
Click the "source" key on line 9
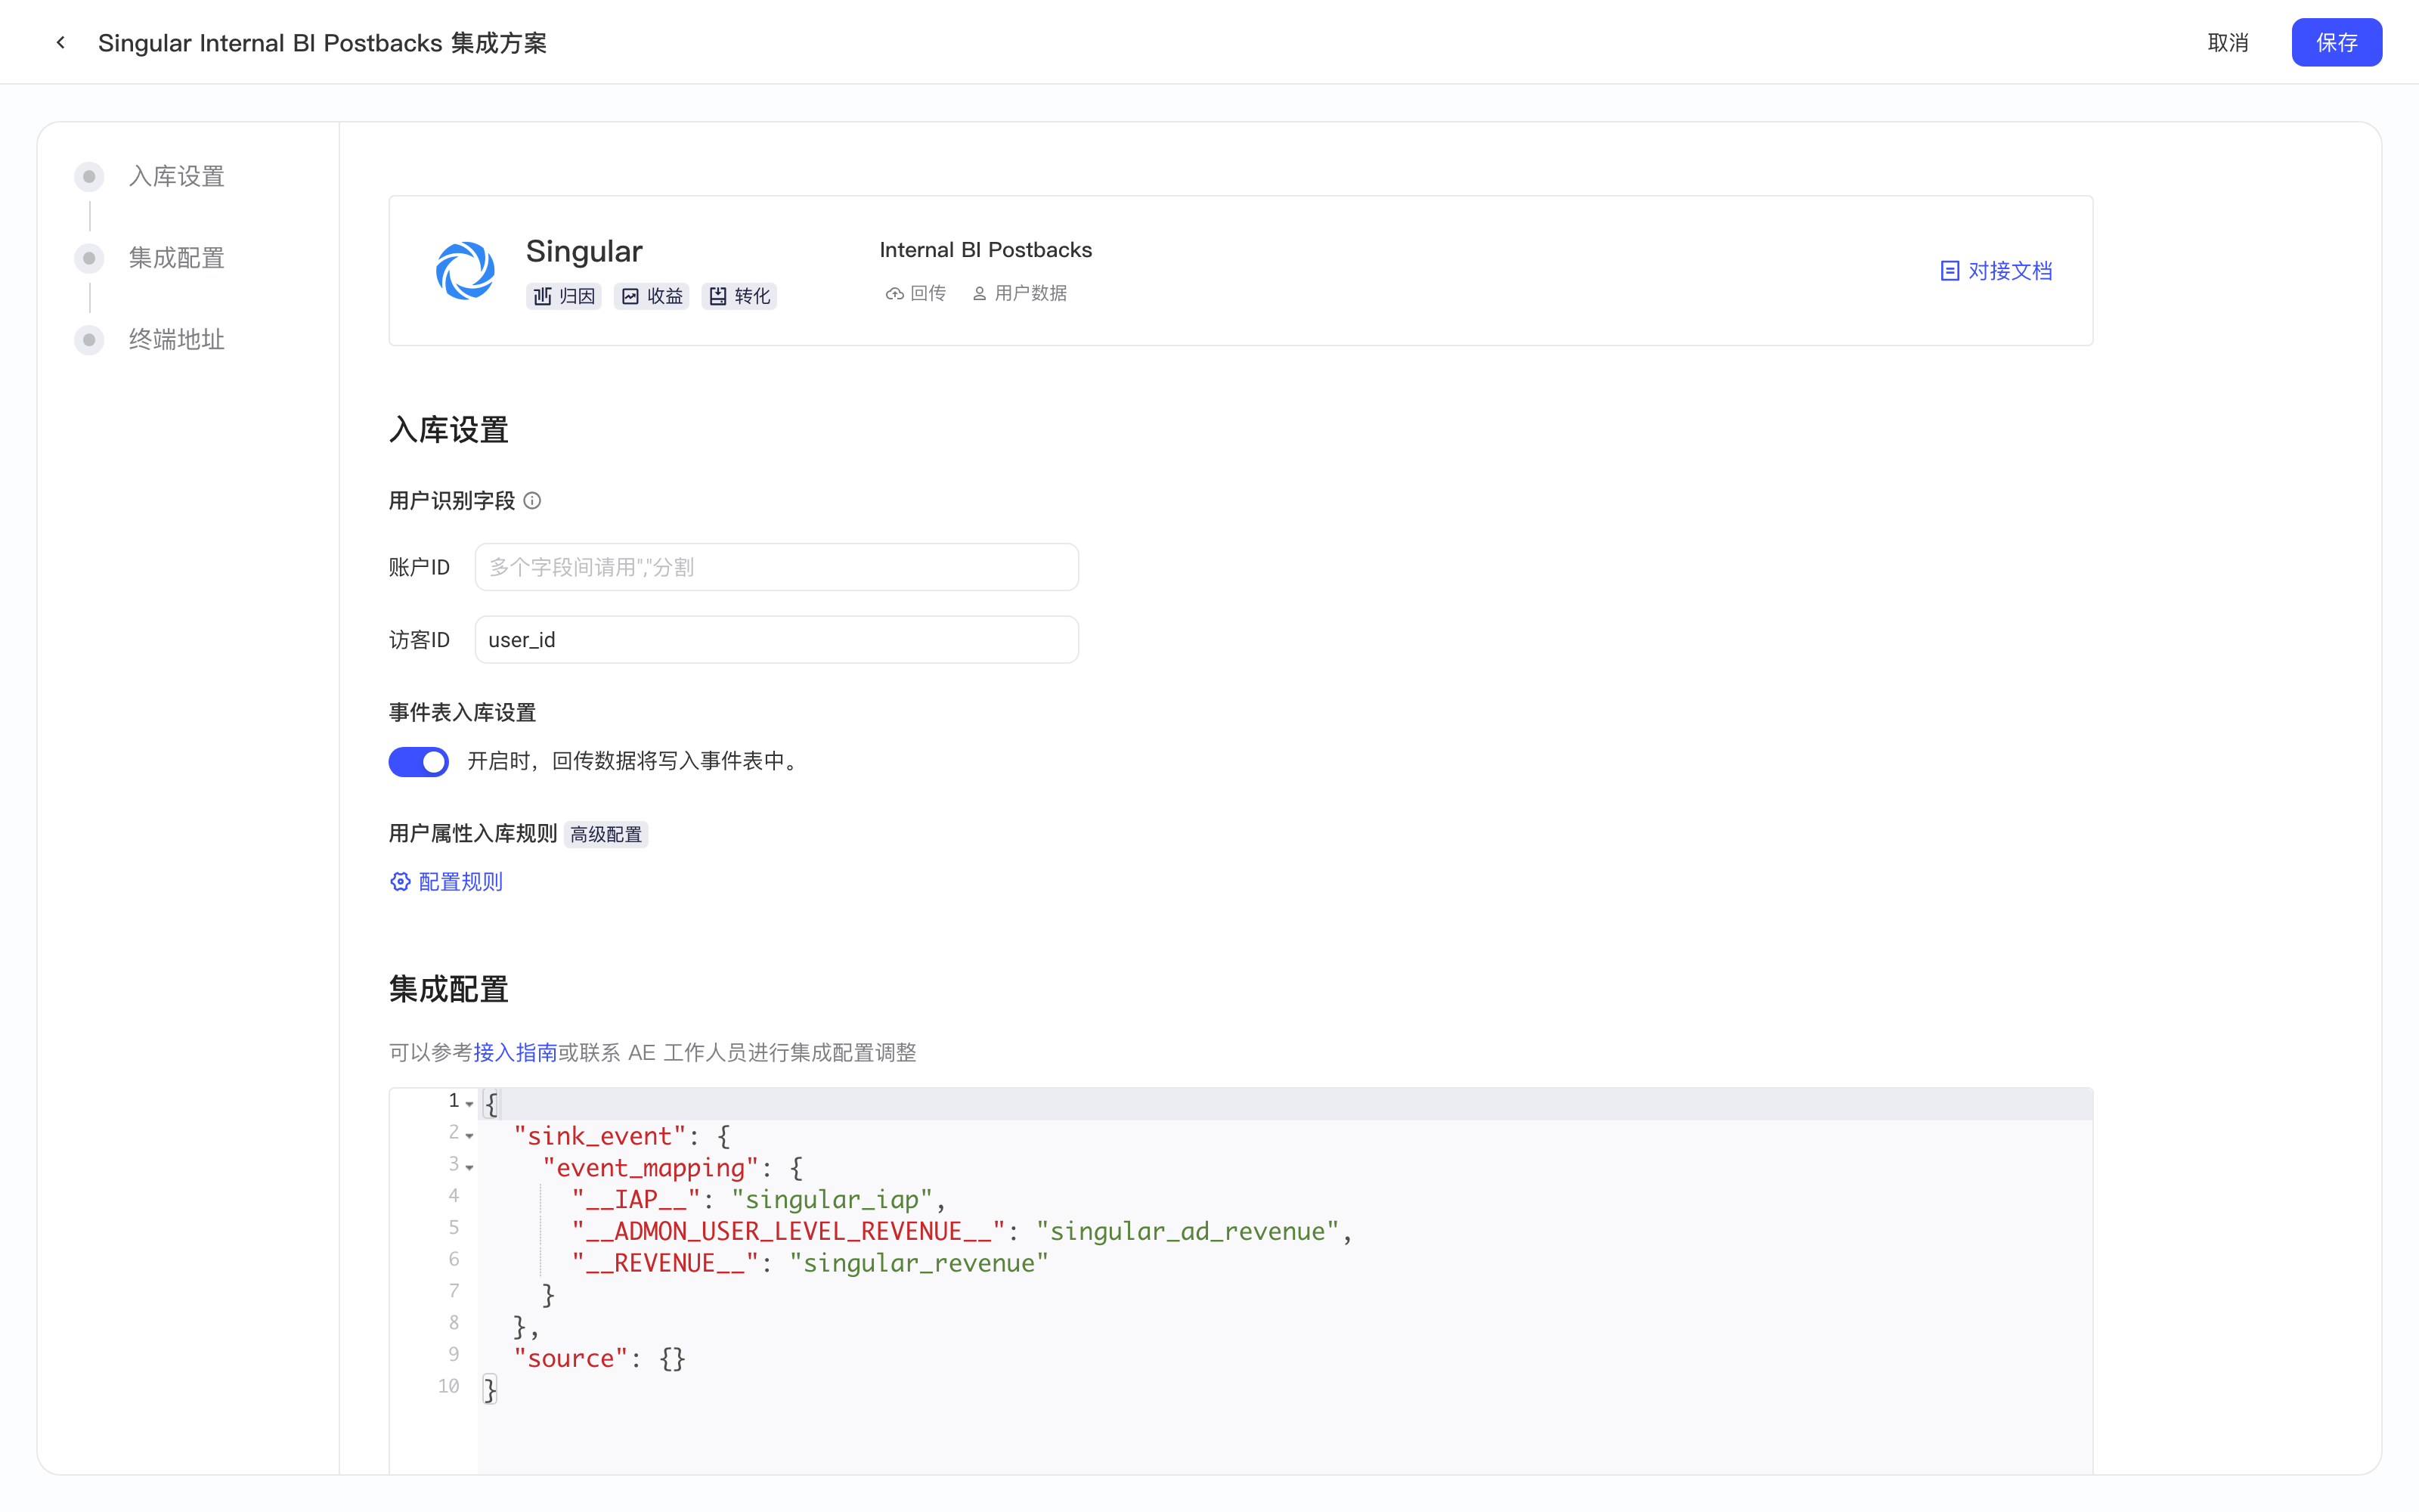(571, 1358)
